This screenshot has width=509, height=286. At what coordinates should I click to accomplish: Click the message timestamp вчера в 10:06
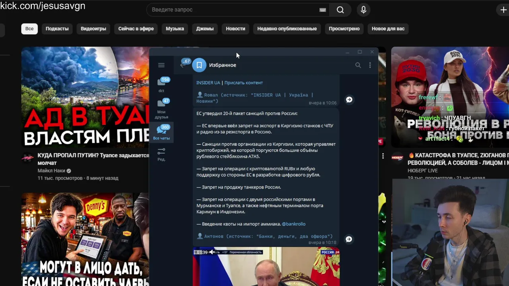tap(322, 103)
